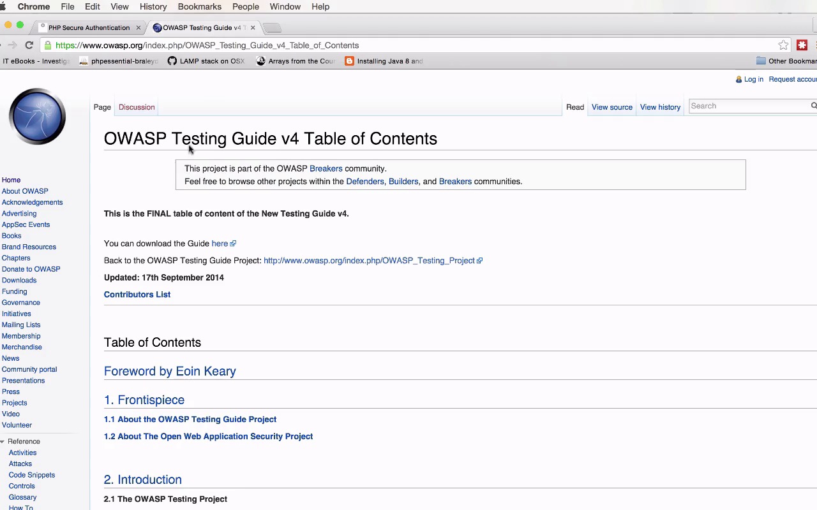This screenshot has height=510, width=817.
Task: Click the OWASP logo in the sidebar
Action: point(37,117)
